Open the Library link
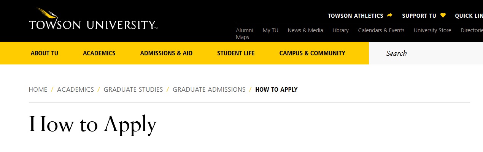Image resolution: width=483 pixels, height=152 pixels. [x=340, y=30]
